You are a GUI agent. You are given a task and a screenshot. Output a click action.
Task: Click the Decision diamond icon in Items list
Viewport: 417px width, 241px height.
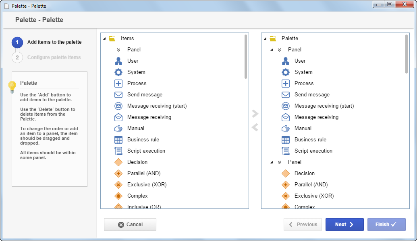(x=118, y=162)
